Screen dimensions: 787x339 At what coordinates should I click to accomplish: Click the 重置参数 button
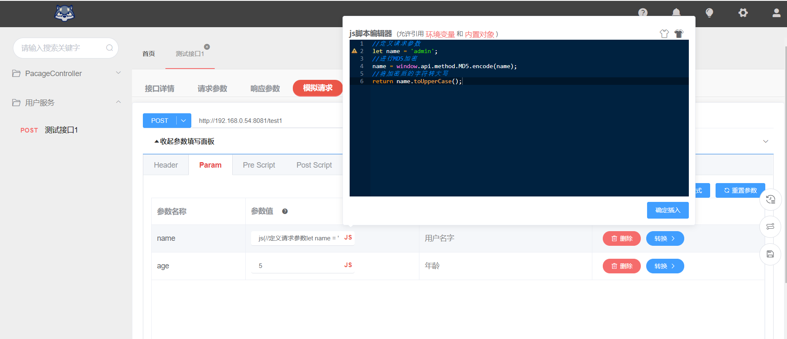(740, 190)
